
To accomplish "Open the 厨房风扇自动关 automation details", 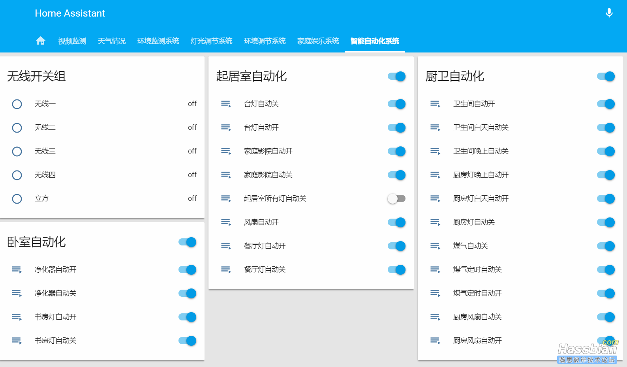I will pyautogui.click(x=477, y=317).
